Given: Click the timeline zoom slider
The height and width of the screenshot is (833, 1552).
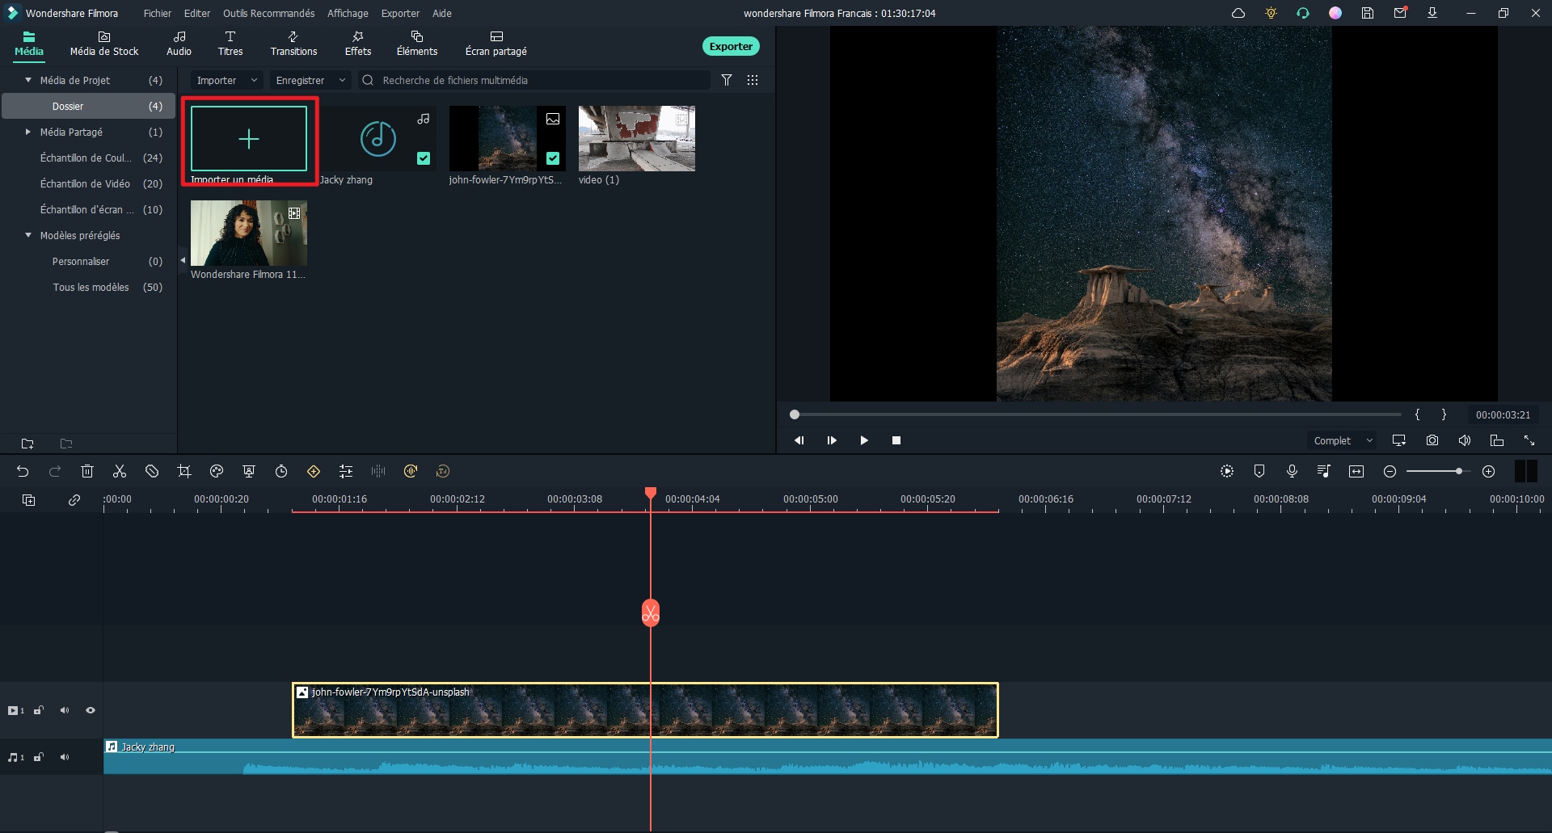Looking at the screenshot, I should (x=1438, y=471).
